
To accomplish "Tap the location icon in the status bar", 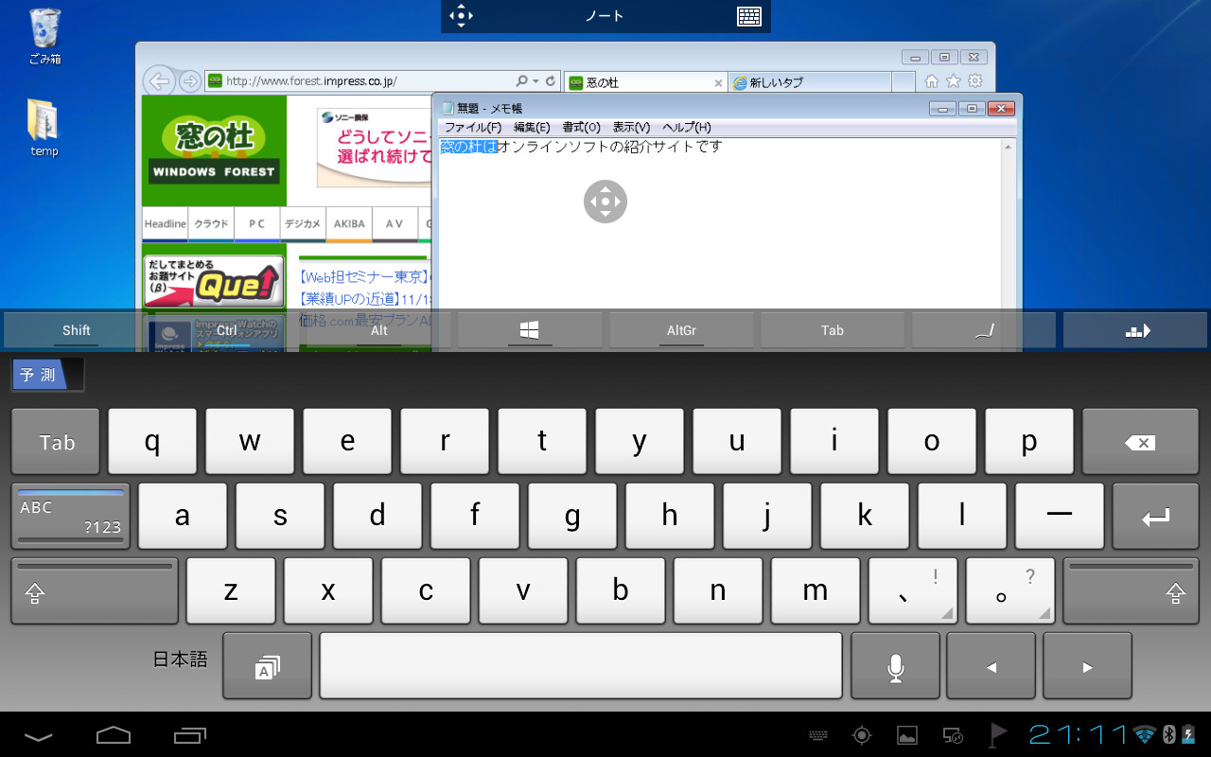I will tap(862, 735).
